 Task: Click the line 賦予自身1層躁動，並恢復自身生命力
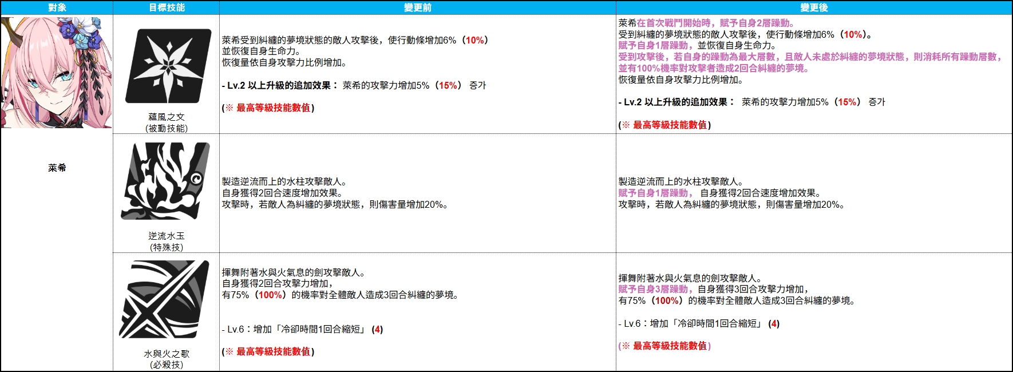697,45
